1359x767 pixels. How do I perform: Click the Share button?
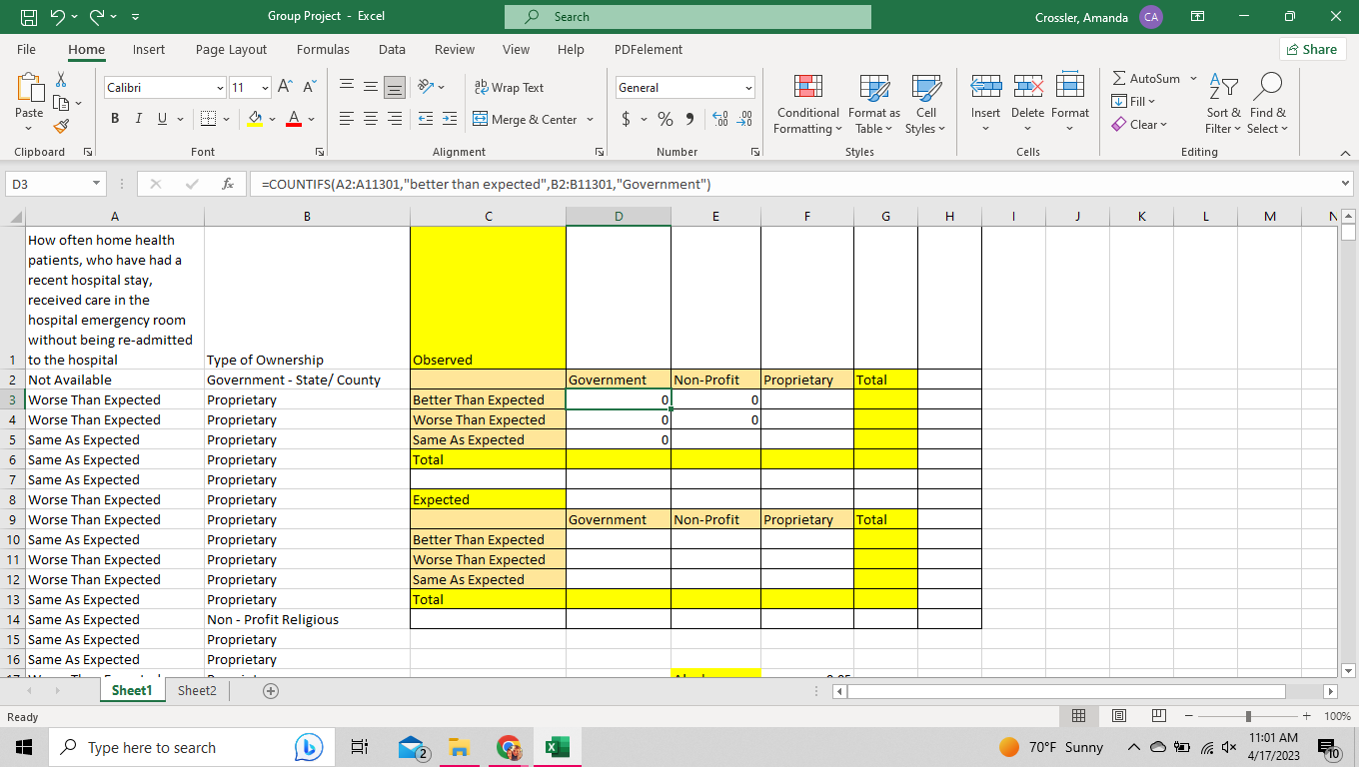(1313, 49)
